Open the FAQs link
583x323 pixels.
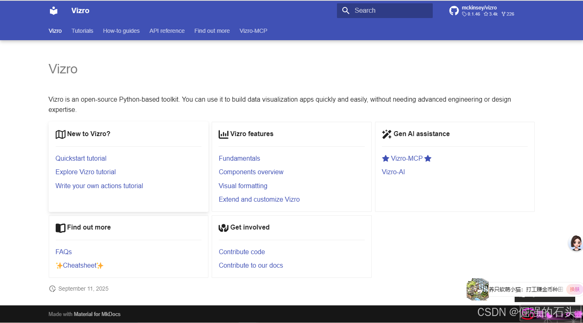64,252
